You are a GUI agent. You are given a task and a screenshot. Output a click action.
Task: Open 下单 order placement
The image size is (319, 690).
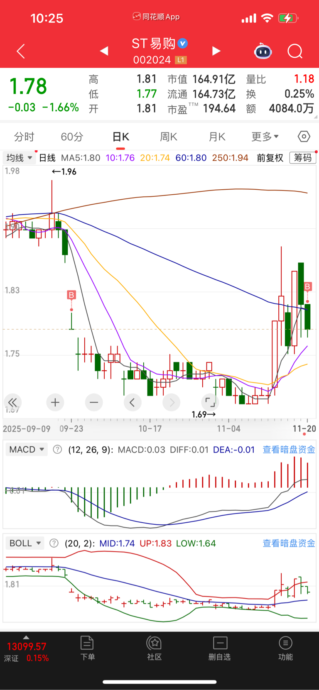[x=87, y=648]
